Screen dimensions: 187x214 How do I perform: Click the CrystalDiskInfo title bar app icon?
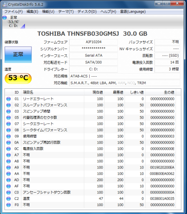coord(4,4)
